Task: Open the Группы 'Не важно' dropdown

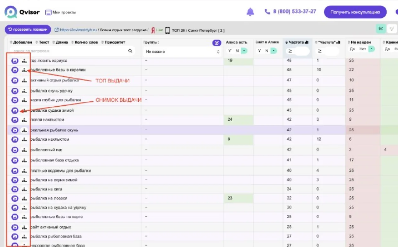Action: [182, 52]
